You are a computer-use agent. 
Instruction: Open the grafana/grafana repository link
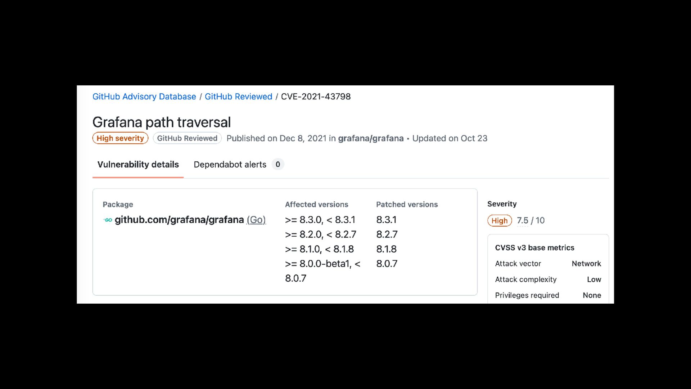click(x=371, y=138)
